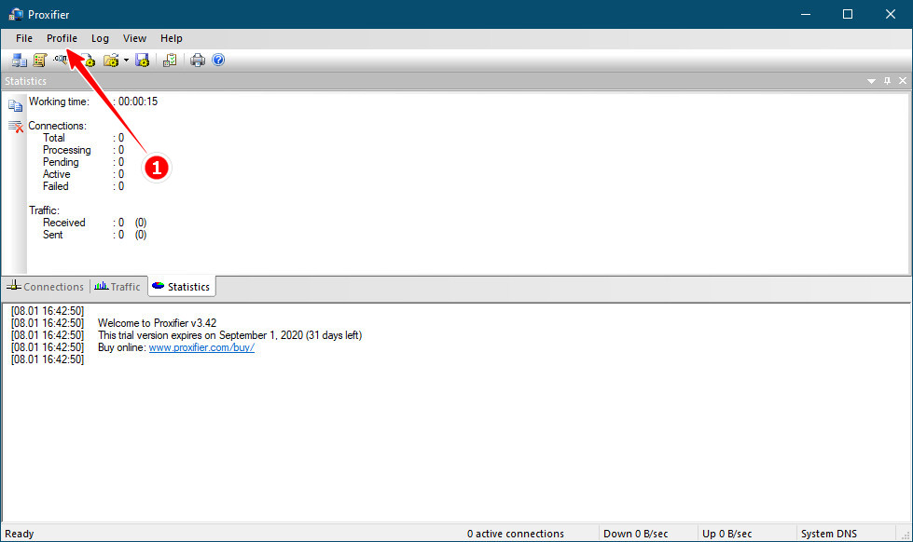Screen dimensions: 913x542
Task: Click the 'Traffic:' heading in statistics
Action: point(44,210)
